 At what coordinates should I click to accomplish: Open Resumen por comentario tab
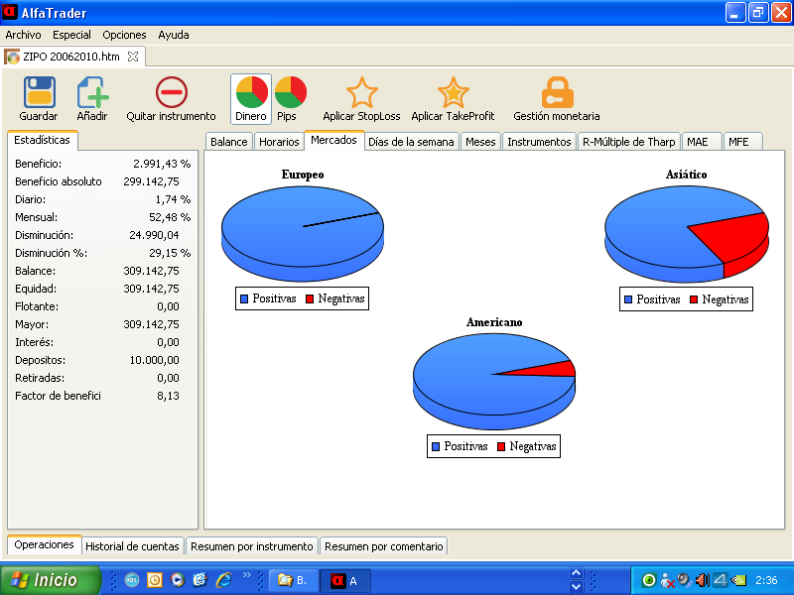tap(384, 546)
